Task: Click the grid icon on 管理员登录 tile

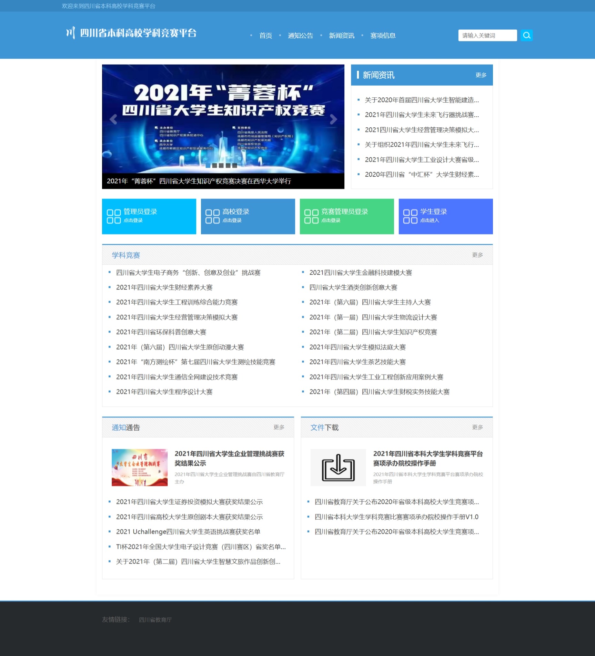Action: pos(114,216)
